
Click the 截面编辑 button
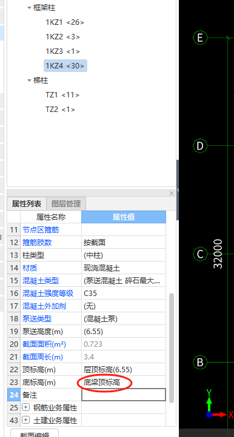(35, 433)
